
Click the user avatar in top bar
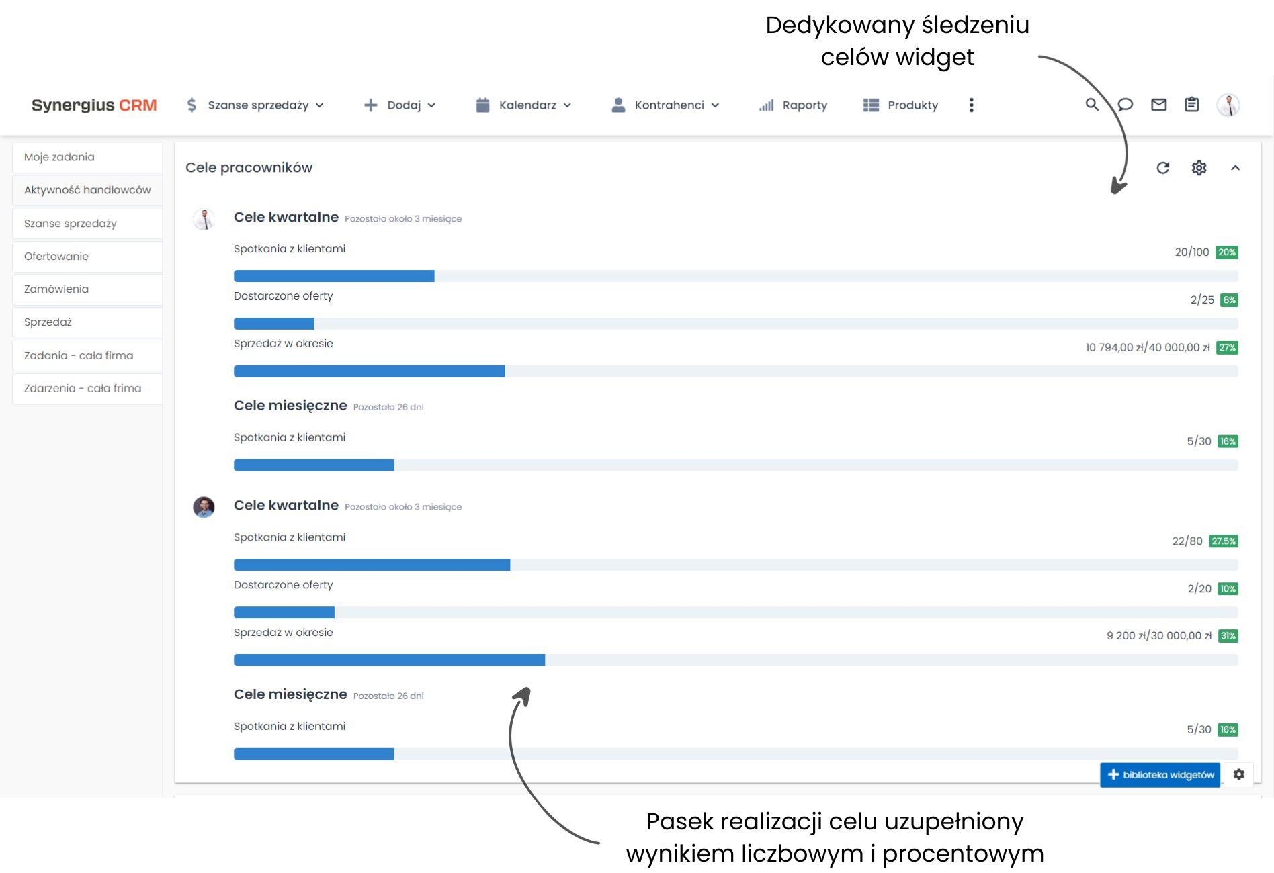coord(1228,105)
